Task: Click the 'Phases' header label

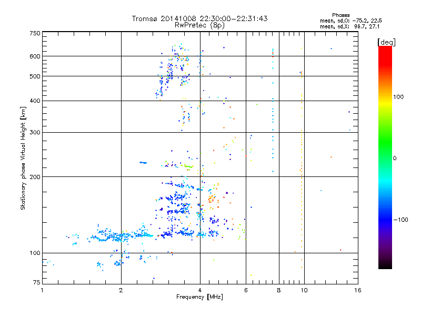Action: (x=340, y=15)
